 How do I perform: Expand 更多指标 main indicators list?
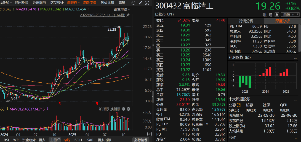[105, 140]
